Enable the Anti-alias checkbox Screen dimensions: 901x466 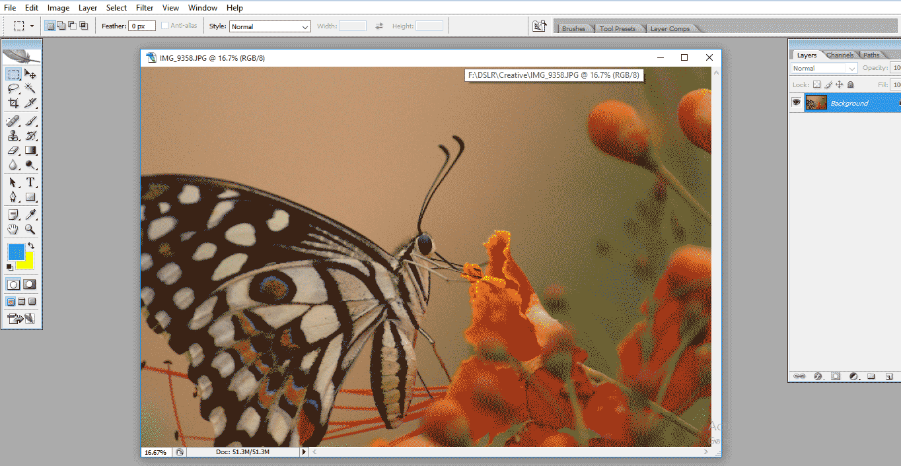click(x=164, y=25)
